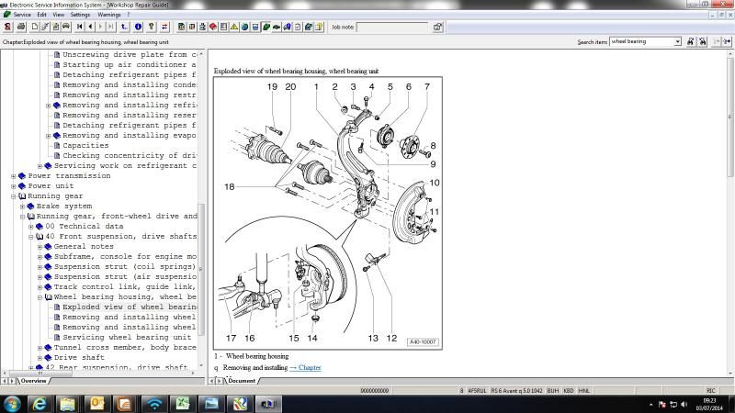This screenshot has width=735, height=413.
Task: Click the question mark help icon
Action: coord(152,27)
